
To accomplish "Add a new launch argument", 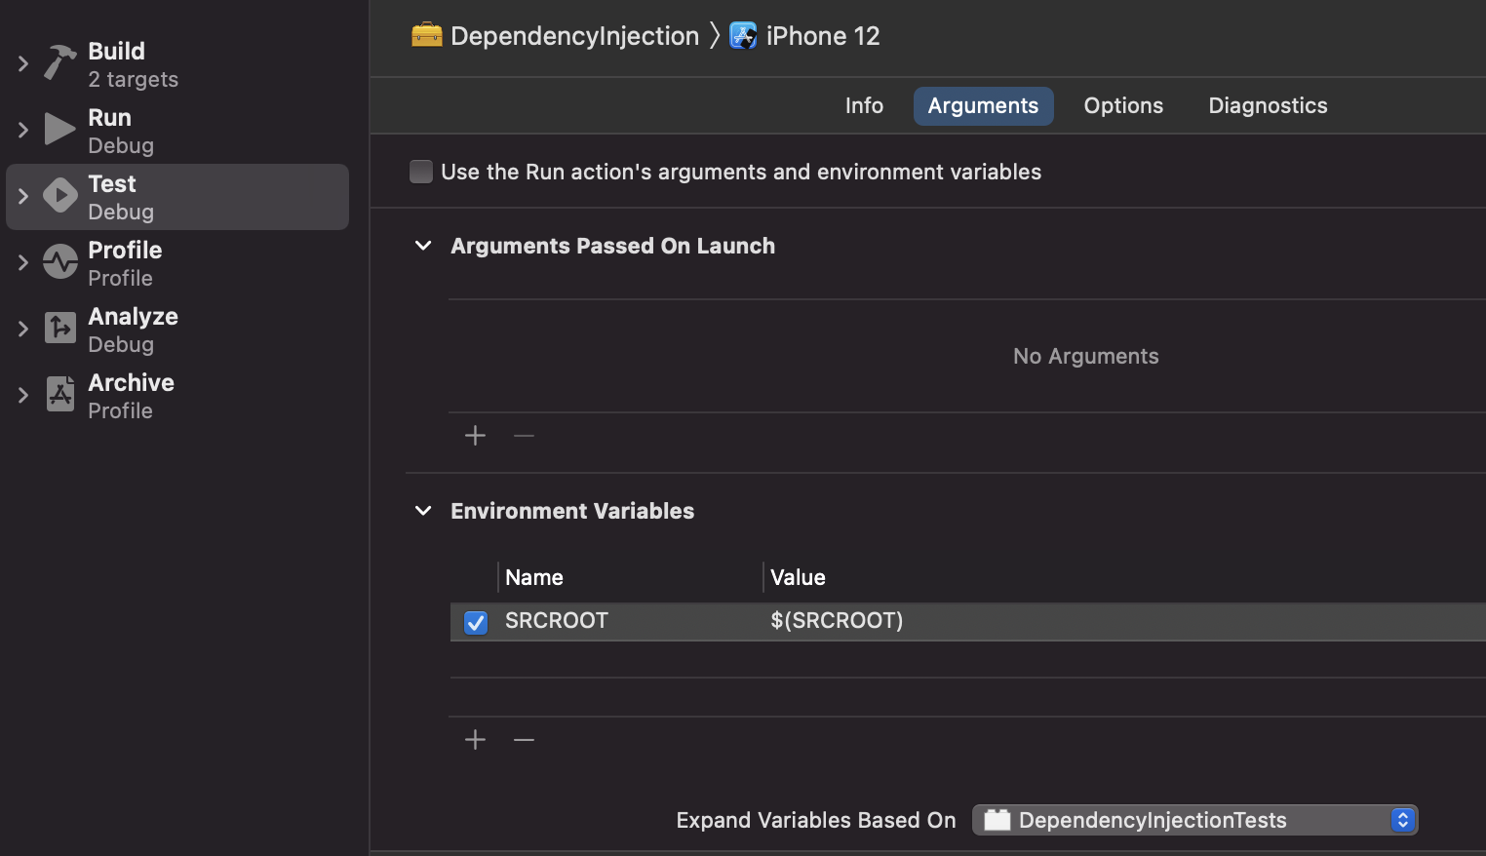I will click(475, 435).
